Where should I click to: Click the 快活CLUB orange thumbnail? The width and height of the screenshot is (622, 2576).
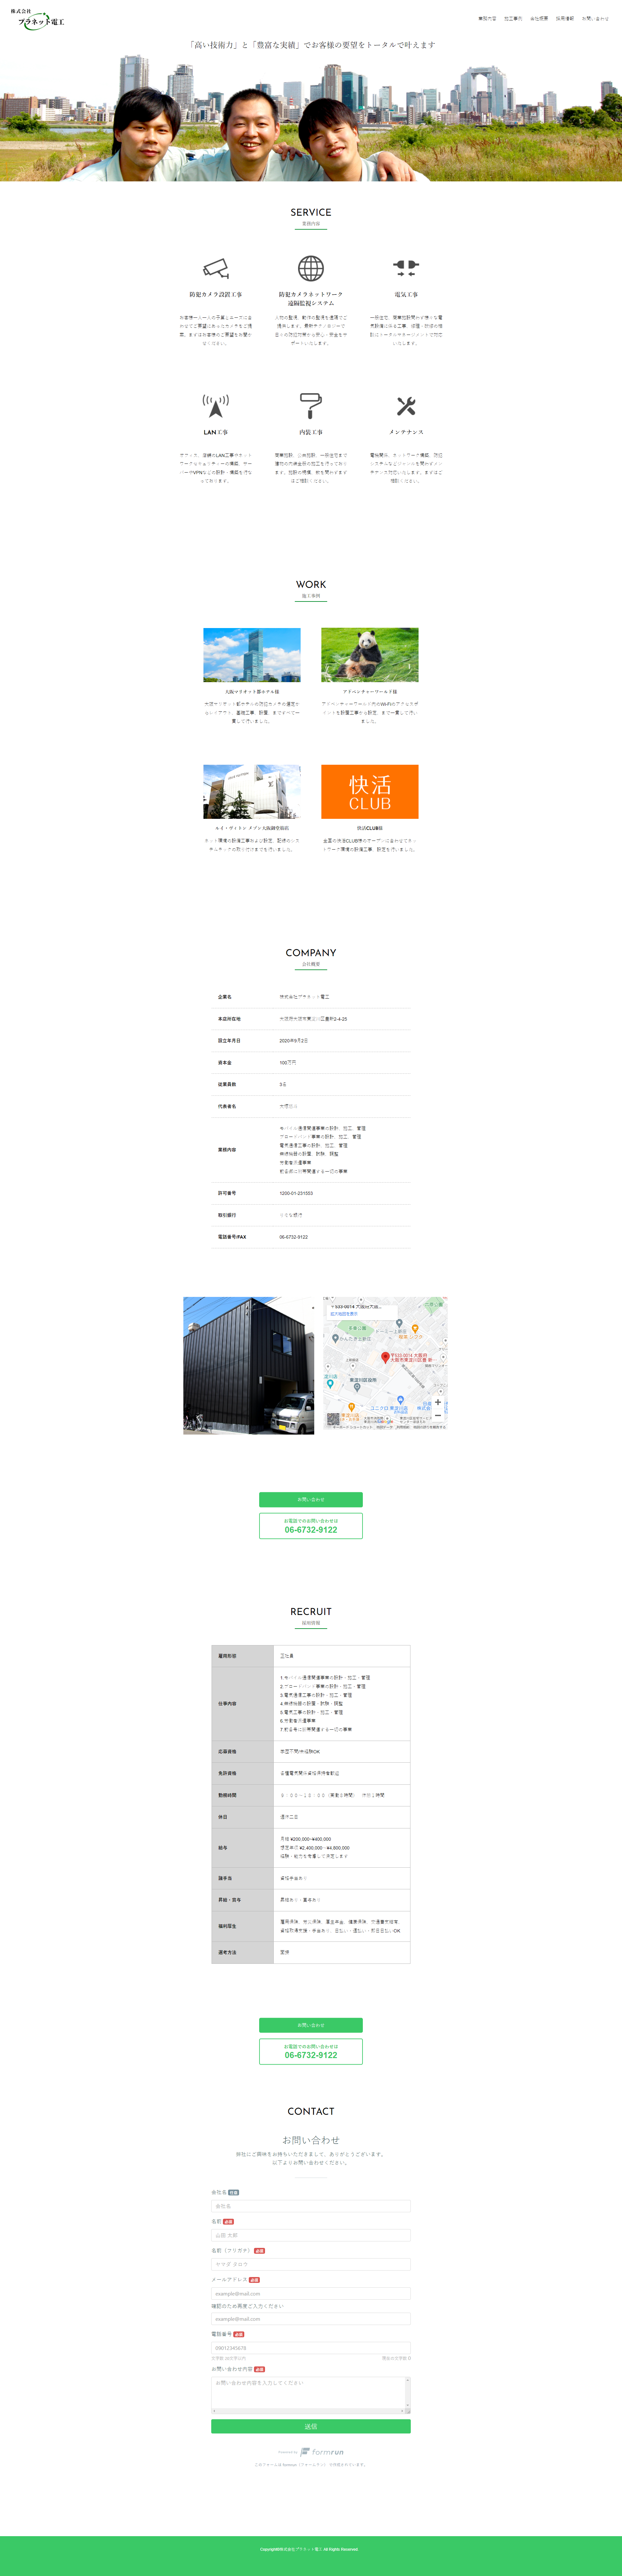[370, 792]
